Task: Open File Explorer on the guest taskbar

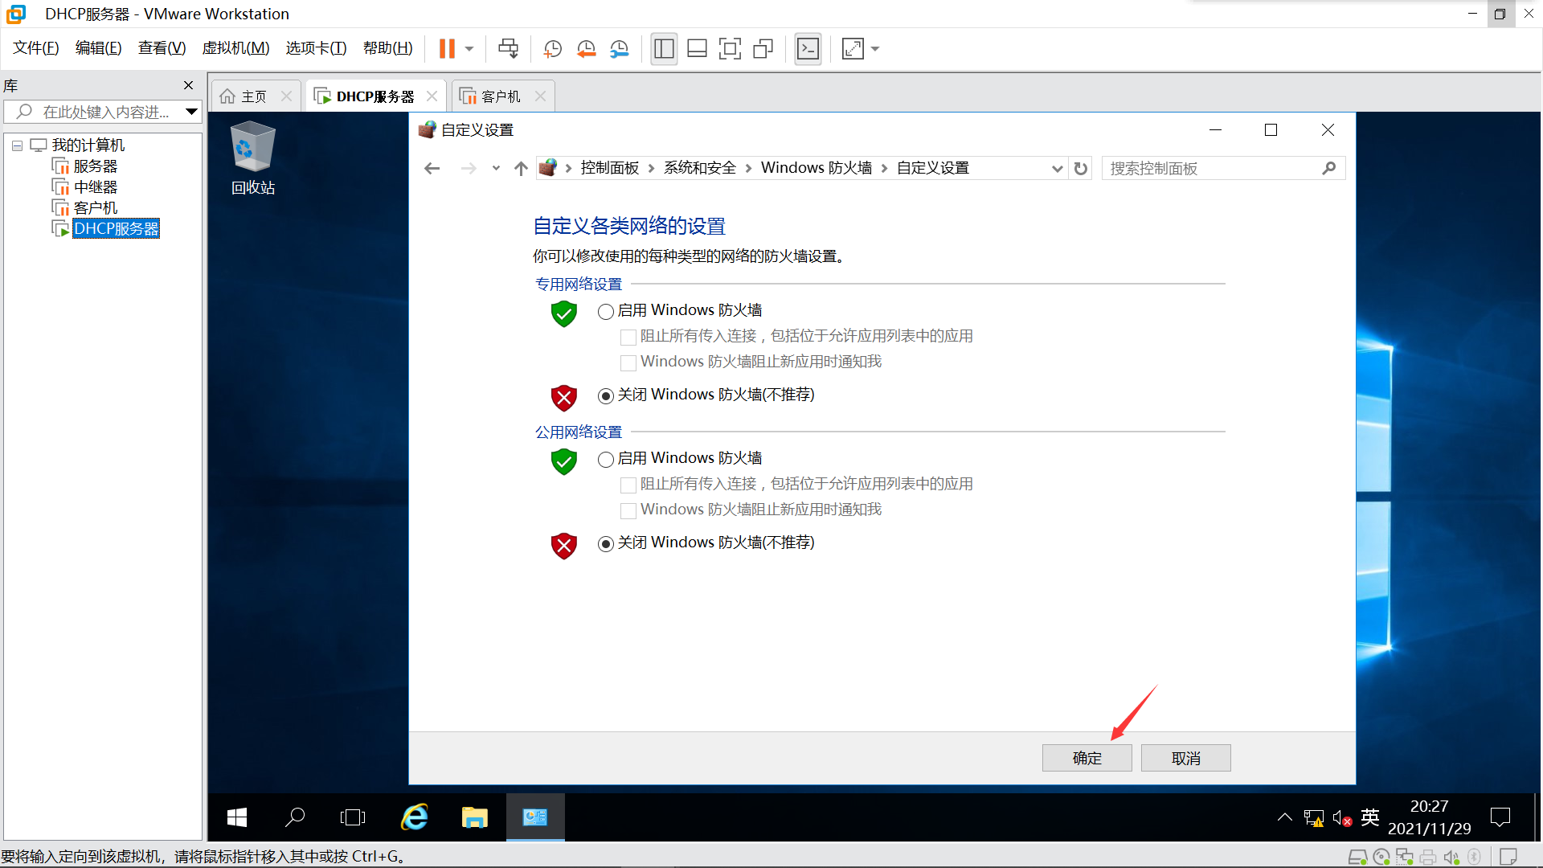Action: click(x=474, y=817)
